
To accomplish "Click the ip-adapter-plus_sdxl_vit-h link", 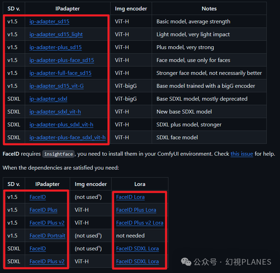I will click(x=61, y=124).
